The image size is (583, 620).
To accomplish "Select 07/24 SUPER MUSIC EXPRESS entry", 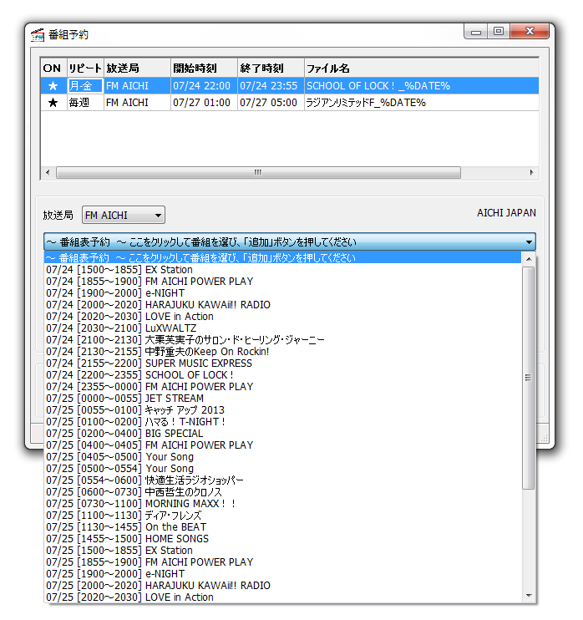I will pos(282,363).
